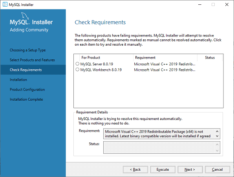Screen dimensions: 234x177
Task: Go back with the Back button
Action: click(135, 170)
